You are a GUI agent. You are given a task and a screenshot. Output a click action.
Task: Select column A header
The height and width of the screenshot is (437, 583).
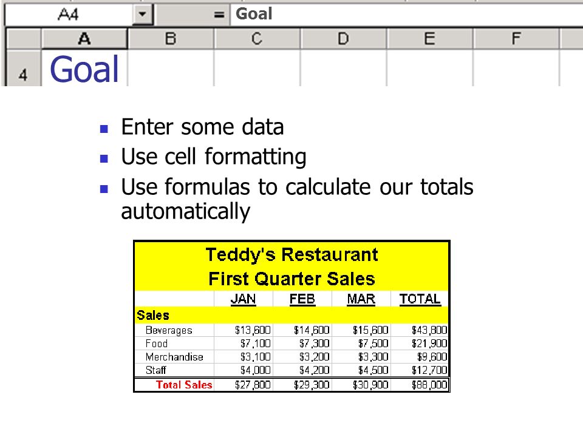(x=84, y=39)
